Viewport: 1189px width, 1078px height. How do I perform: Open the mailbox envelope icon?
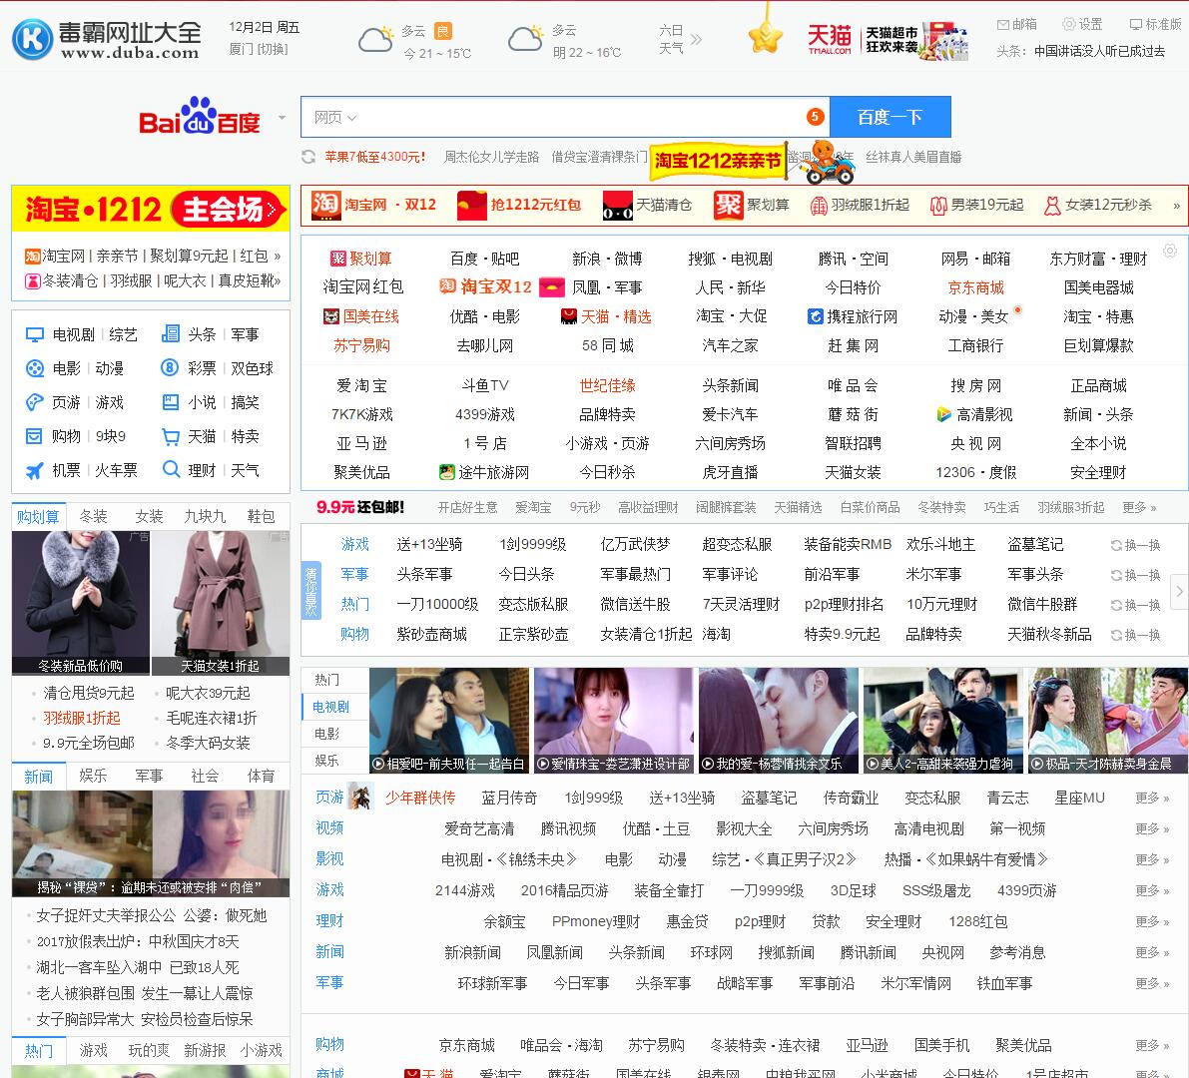1002,25
